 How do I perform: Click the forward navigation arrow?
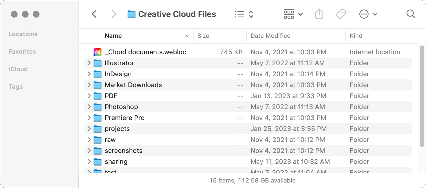[x=114, y=14]
